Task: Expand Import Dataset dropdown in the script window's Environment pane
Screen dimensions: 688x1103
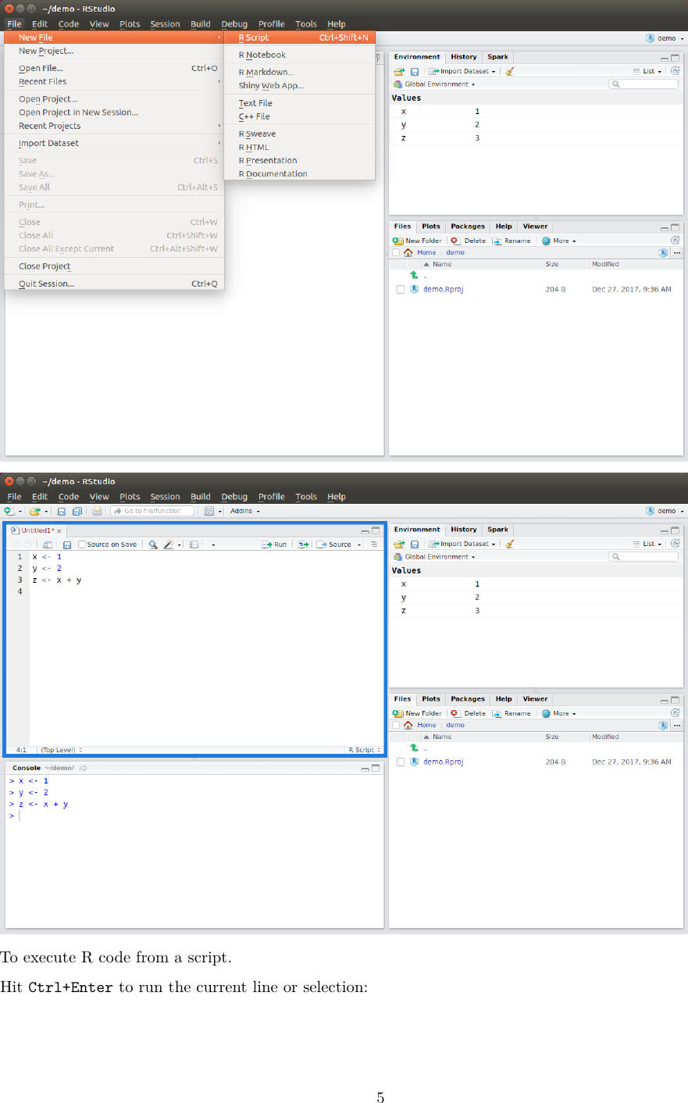Action: (x=462, y=544)
